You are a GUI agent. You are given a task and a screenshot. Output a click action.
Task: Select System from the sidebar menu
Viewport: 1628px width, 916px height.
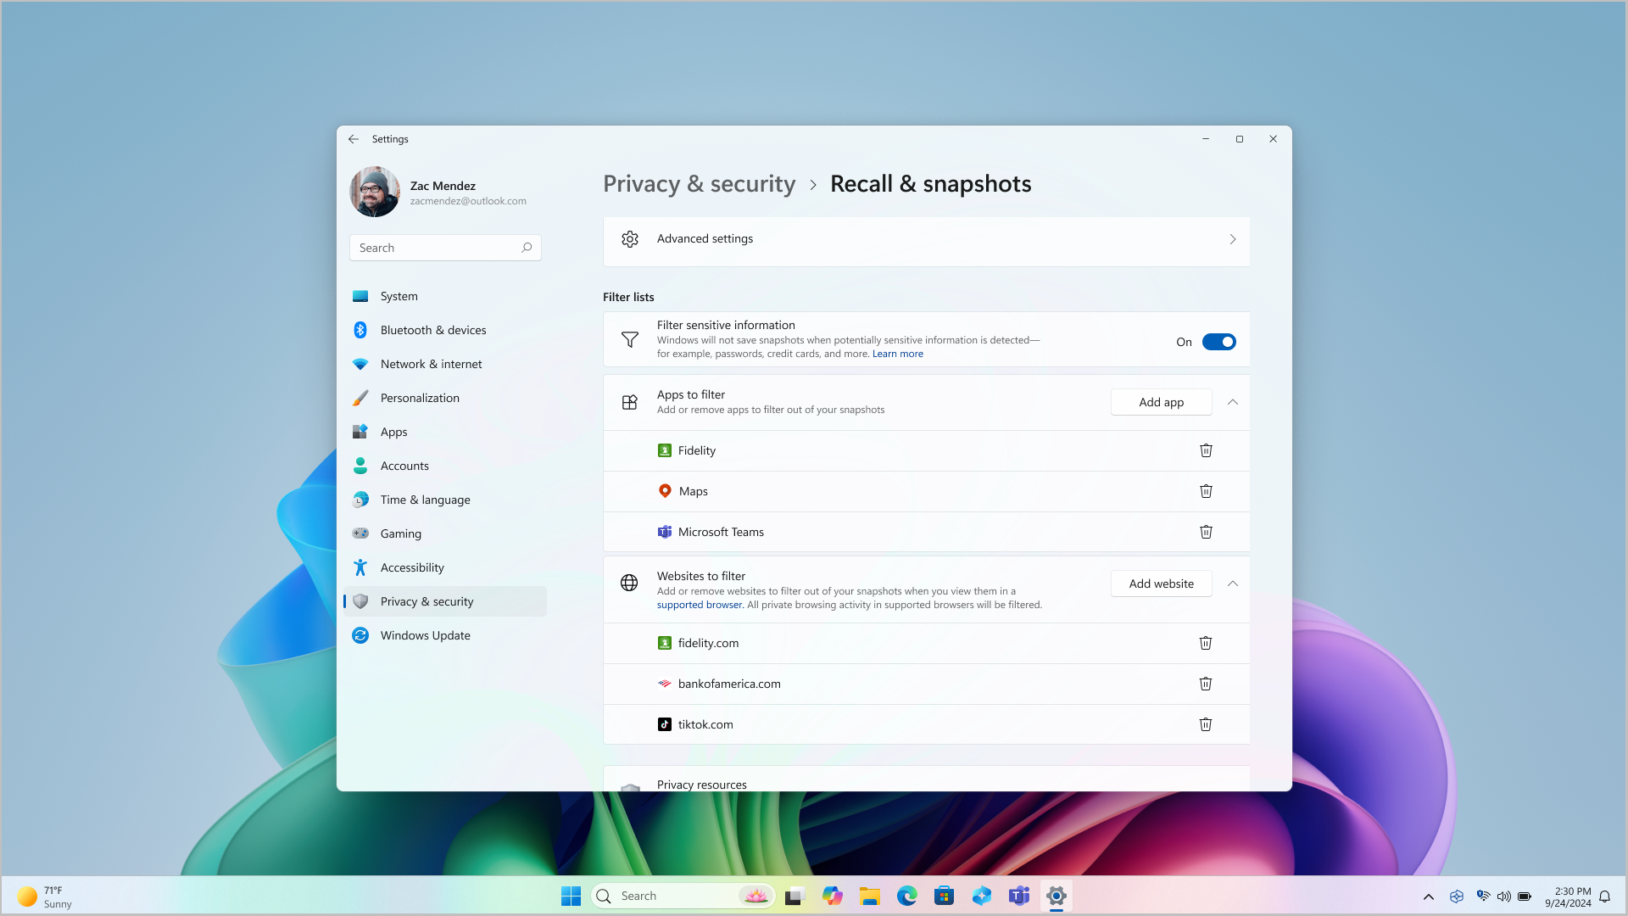pyautogui.click(x=399, y=295)
